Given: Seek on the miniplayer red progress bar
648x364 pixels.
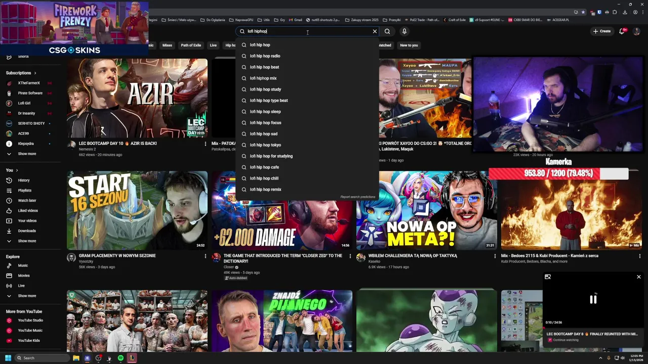Looking at the screenshot, I should point(593,328).
